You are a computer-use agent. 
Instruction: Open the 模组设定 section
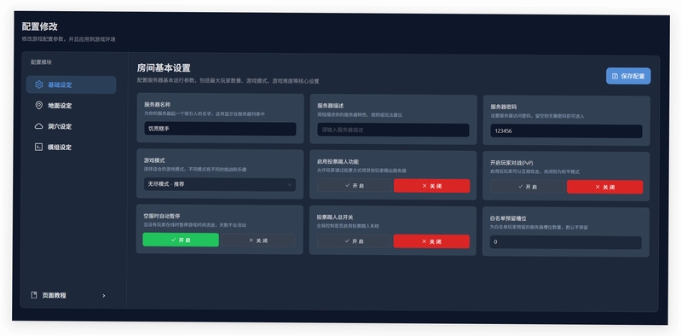(x=71, y=148)
